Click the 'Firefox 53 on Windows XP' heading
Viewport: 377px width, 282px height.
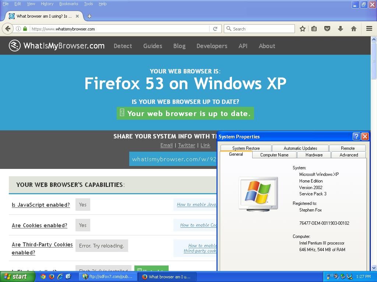point(186,83)
